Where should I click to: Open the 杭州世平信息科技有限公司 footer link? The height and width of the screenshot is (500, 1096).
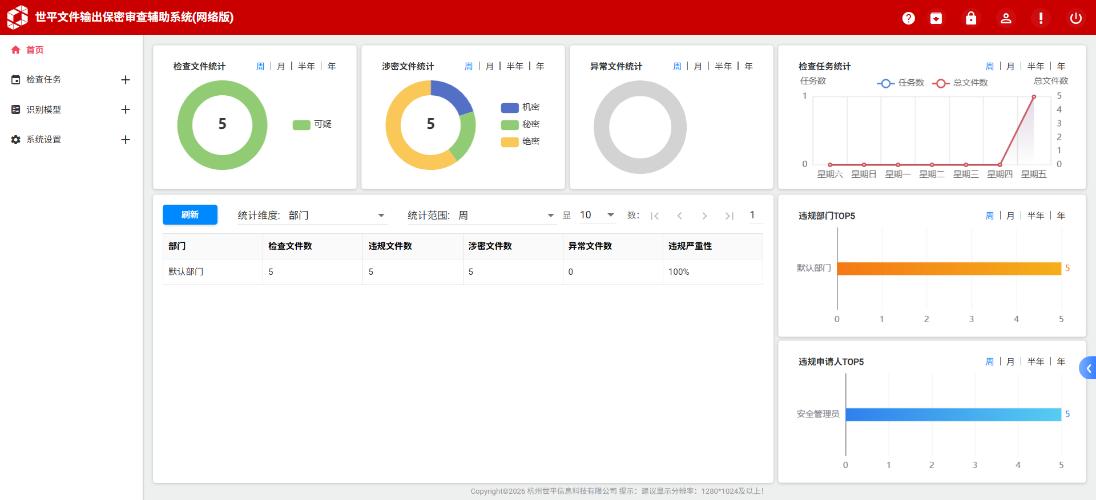572,491
